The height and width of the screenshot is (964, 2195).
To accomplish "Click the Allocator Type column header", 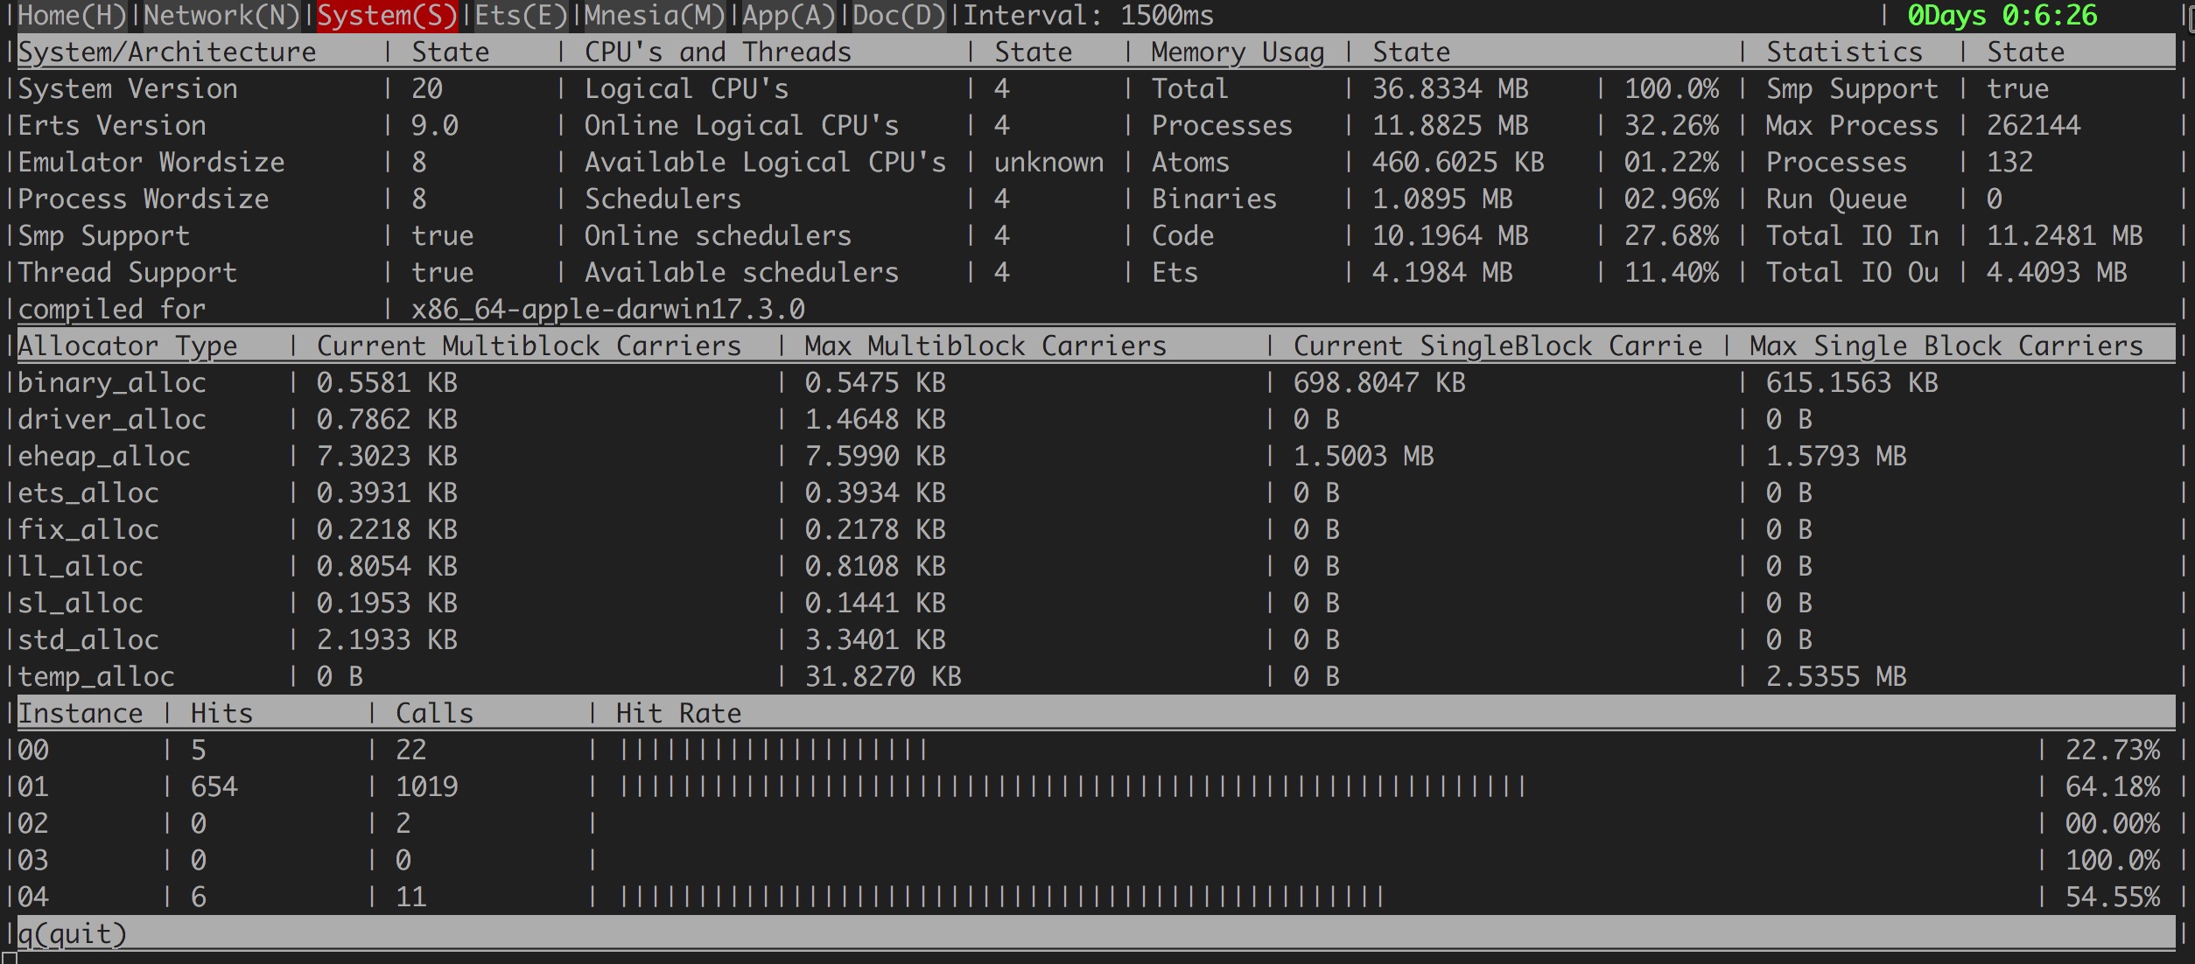I will pyautogui.click(x=127, y=346).
